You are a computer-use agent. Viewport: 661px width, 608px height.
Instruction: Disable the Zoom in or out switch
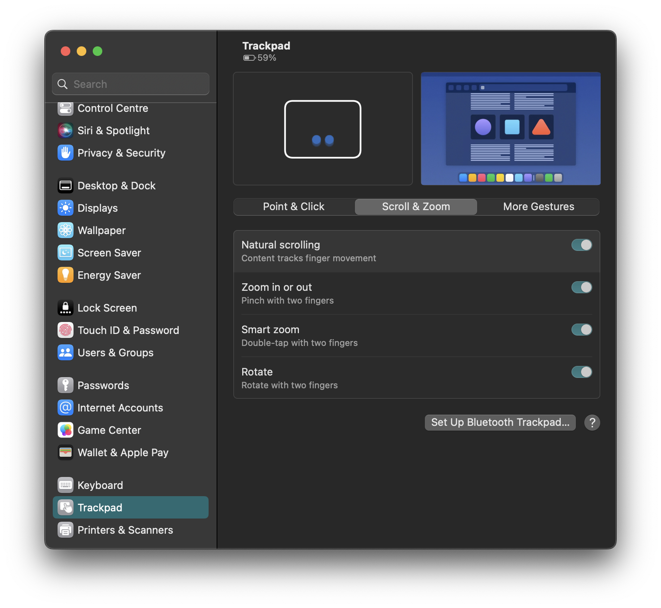[x=581, y=287]
